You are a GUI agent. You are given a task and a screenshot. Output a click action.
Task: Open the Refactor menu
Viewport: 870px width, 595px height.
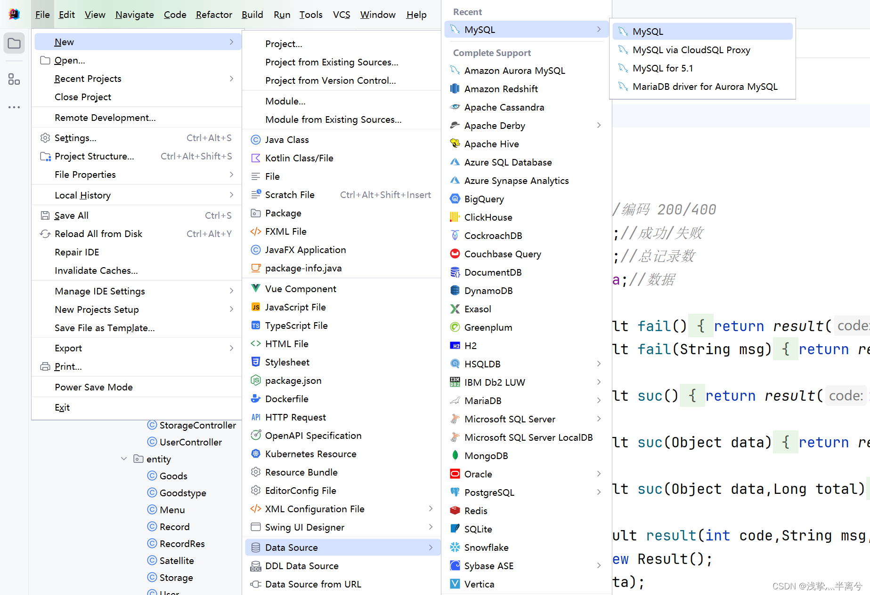(x=214, y=15)
